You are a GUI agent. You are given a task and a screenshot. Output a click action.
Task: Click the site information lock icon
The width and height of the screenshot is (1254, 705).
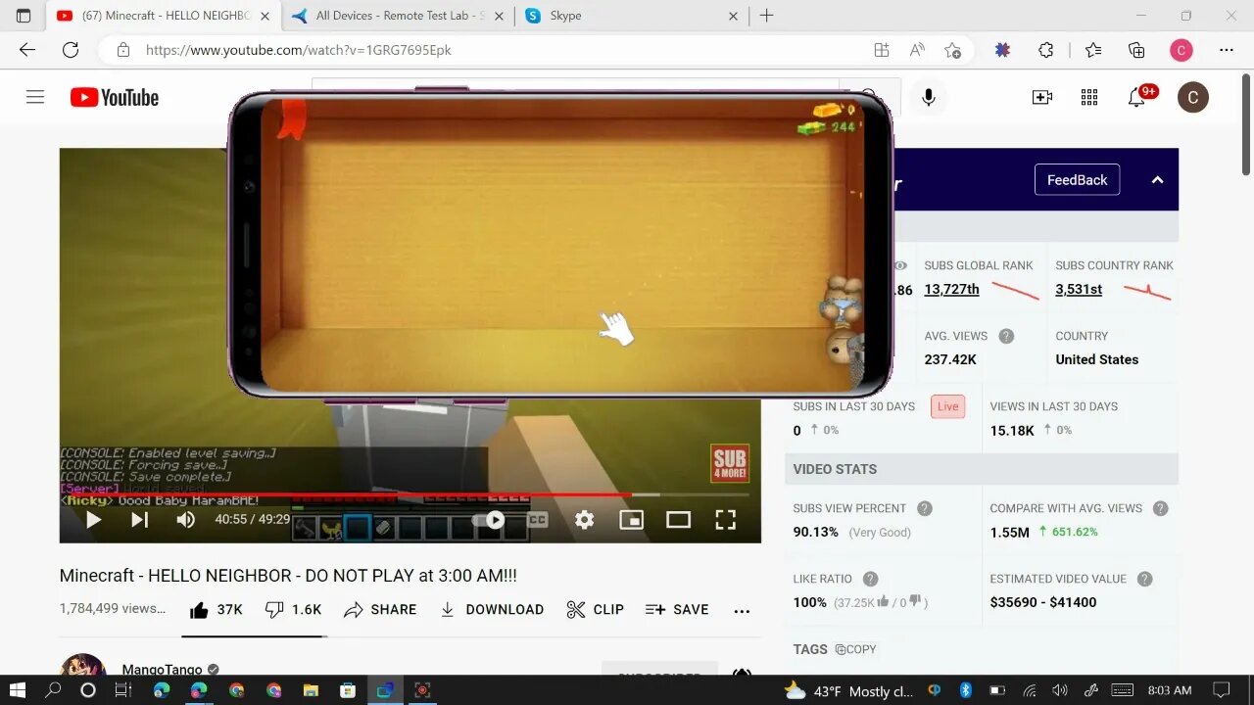122,50
